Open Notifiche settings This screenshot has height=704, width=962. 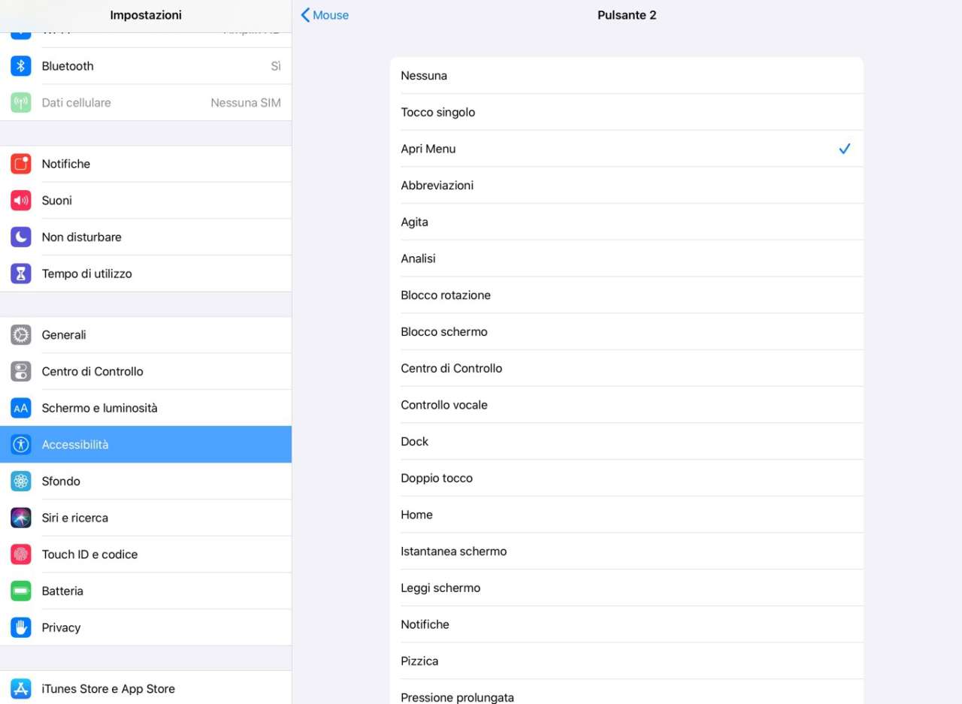click(146, 164)
